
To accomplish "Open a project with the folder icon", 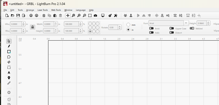I will click(13, 15).
